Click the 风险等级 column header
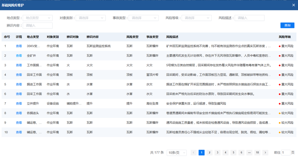Viewport: 298px width, 159px height. 285,37
